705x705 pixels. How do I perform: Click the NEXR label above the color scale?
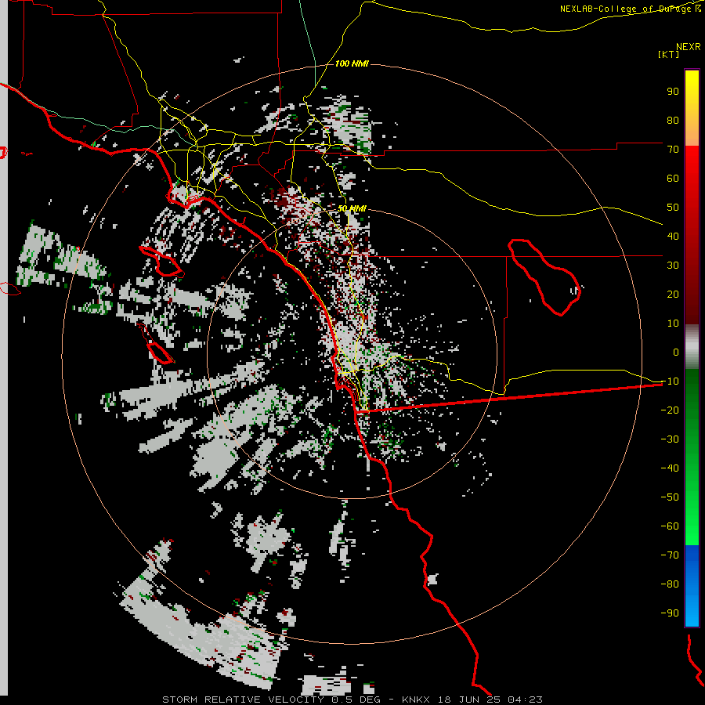pyautogui.click(x=689, y=47)
